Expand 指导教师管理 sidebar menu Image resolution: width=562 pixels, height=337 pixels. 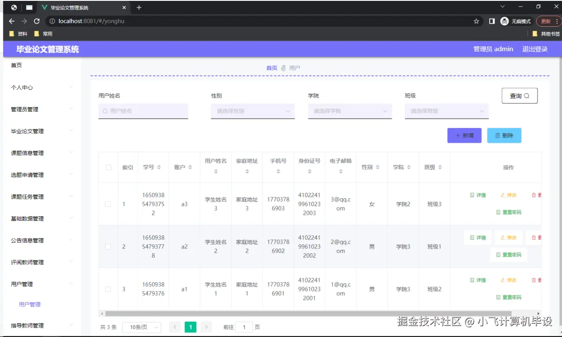[42, 325]
